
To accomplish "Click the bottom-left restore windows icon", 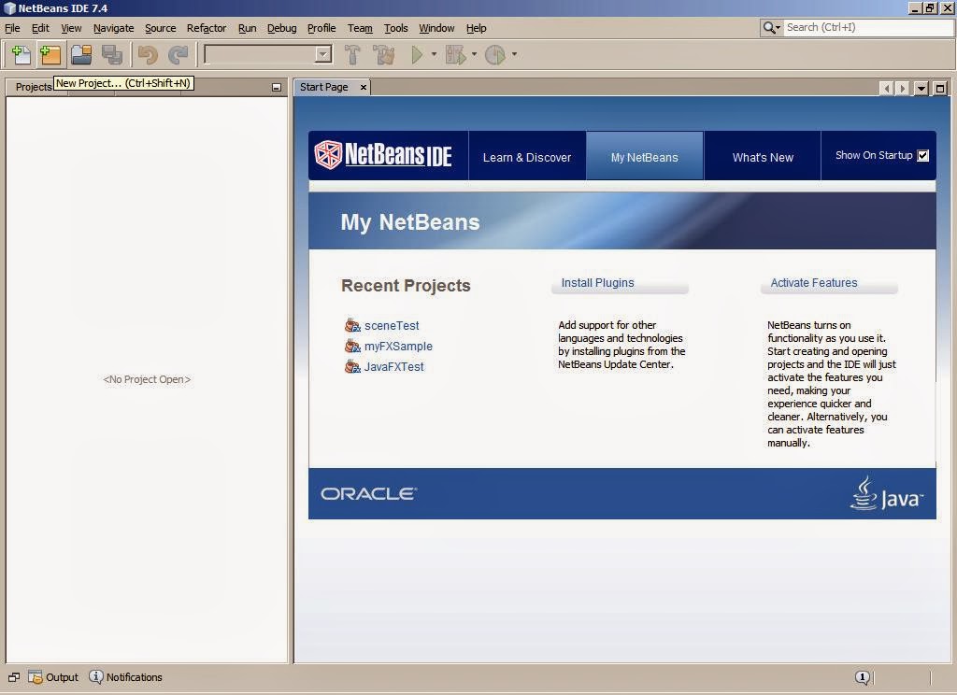I will [13, 677].
